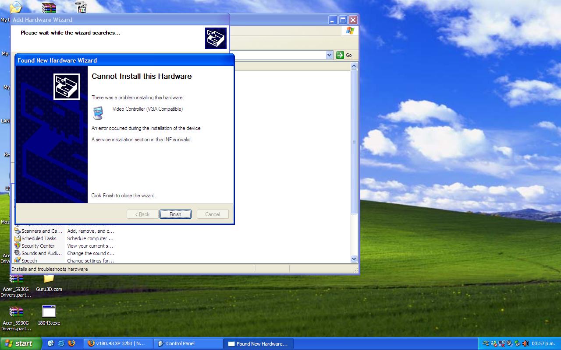
Task: Select Guru3D.com folder on desktop
Action: (x=49, y=283)
